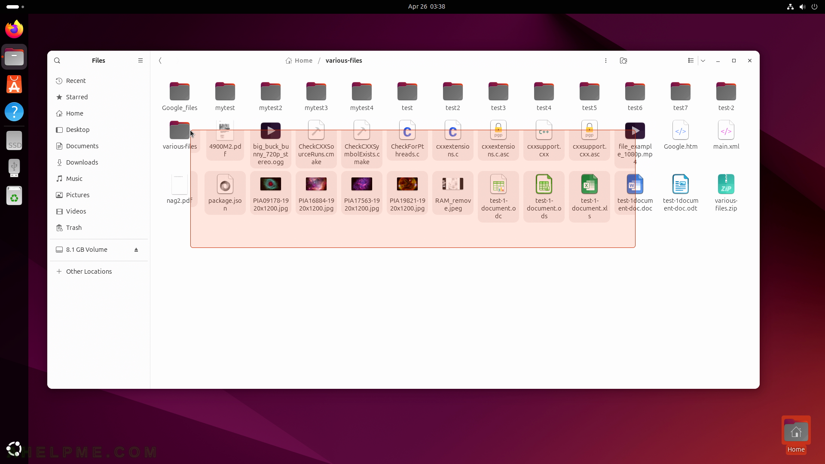This screenshot has height=464, width=825.
Task: Select CheckForPthreads.c source file
Action: point(407,139)
